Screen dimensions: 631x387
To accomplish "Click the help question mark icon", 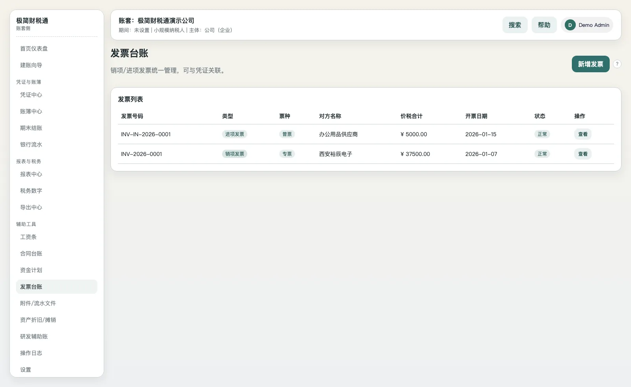I will [x=617, y=64].
